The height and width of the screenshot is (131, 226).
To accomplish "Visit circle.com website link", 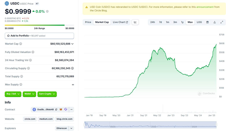I will tap(30, 119).
